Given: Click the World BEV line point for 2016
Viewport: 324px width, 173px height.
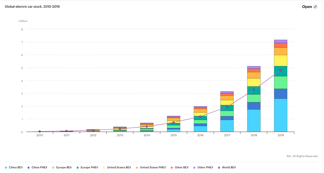Looking at the screenshot, I should click(200, 116).
